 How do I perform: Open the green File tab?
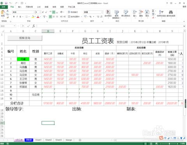click(x=4, y=7)
